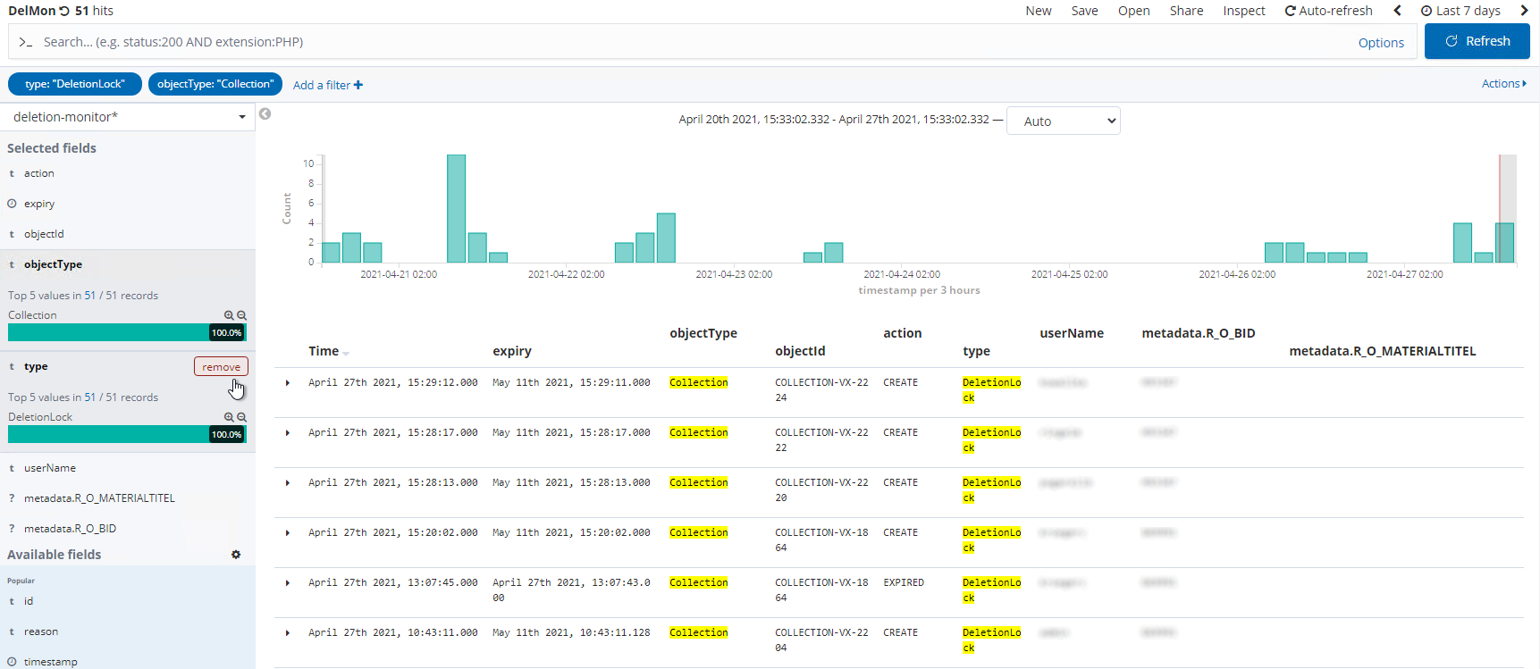
Task: Click zoom-out exclude icon for Collection value
Action: coord(241,315)
